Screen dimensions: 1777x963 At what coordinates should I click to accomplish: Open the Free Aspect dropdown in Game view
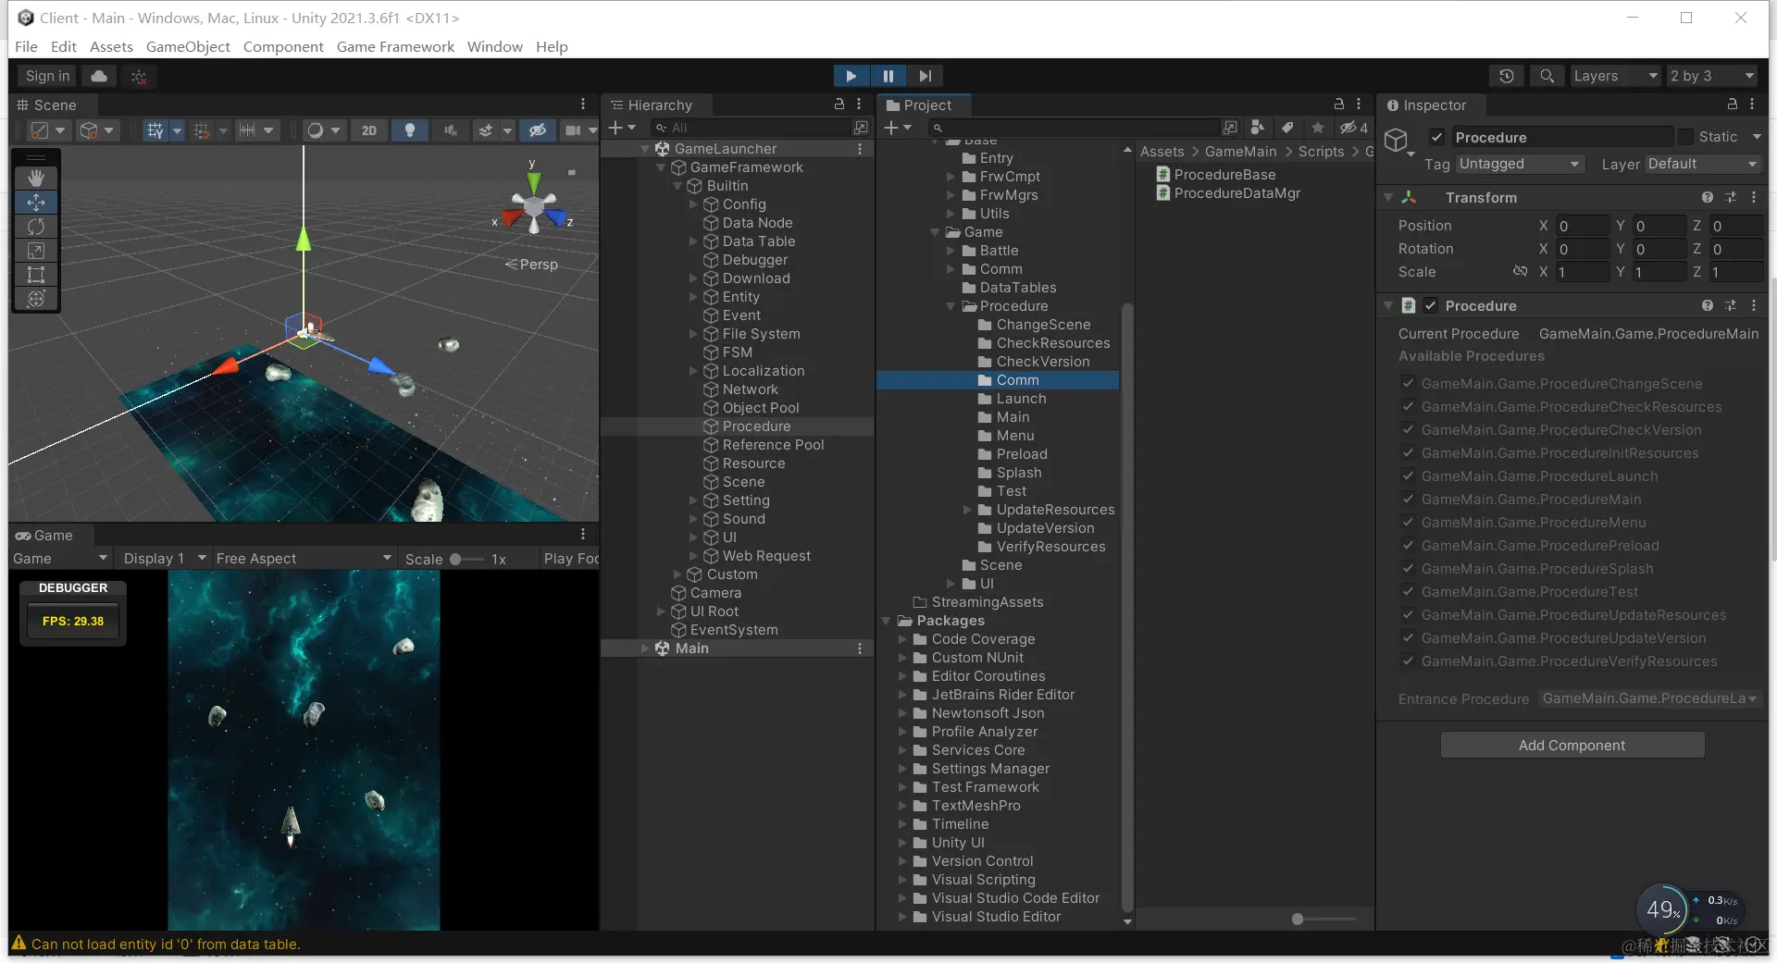[x=304, y=559]
